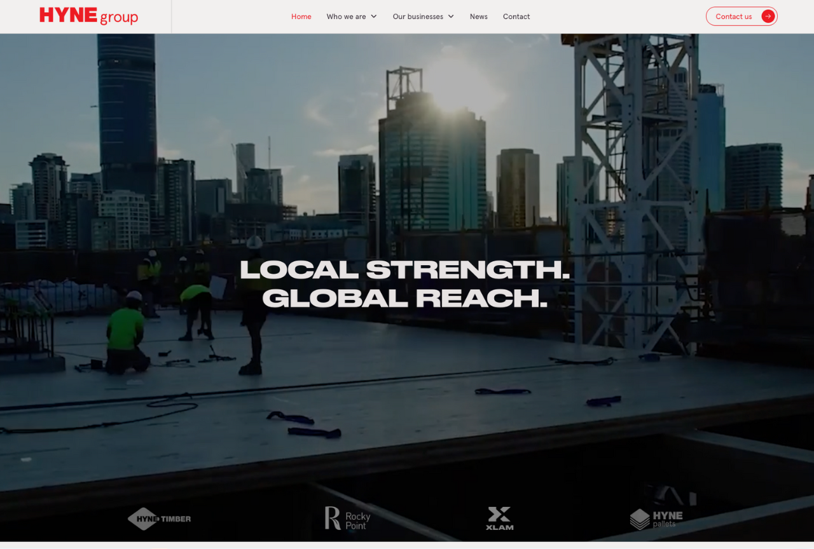Expand the chevron beside Who we are
The height and width of the screenshot is (549, 814).
click(x=374, y=17)
